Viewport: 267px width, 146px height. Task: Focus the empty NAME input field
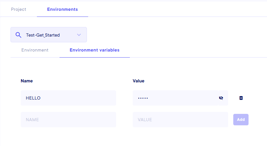pos(68,120)
